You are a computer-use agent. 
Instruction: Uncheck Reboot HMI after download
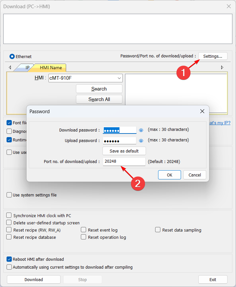click(x=9, y=259)
